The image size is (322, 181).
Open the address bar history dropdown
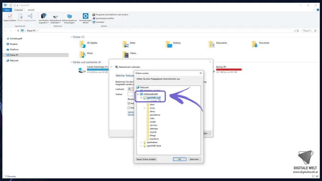(x=295, y=31)
